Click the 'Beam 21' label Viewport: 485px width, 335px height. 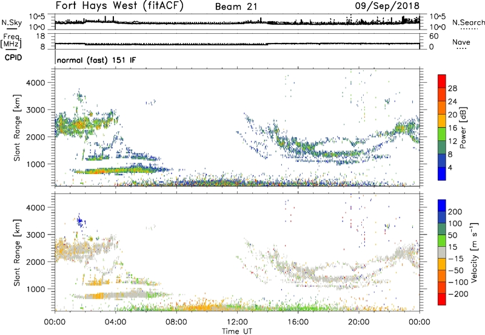coord(236,7)
